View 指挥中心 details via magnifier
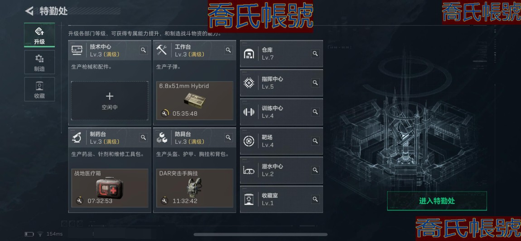 click(315, 83)
